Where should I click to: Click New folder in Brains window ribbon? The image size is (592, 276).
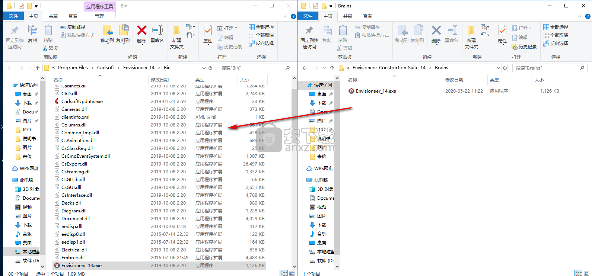471,37
